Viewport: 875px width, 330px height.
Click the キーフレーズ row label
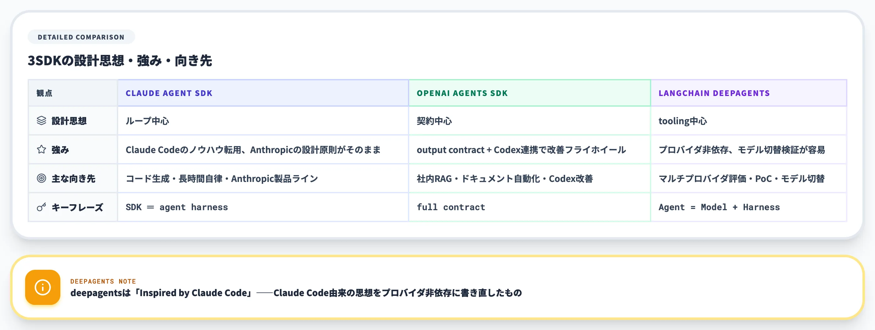pyautogui.click(x=77, y=208)
